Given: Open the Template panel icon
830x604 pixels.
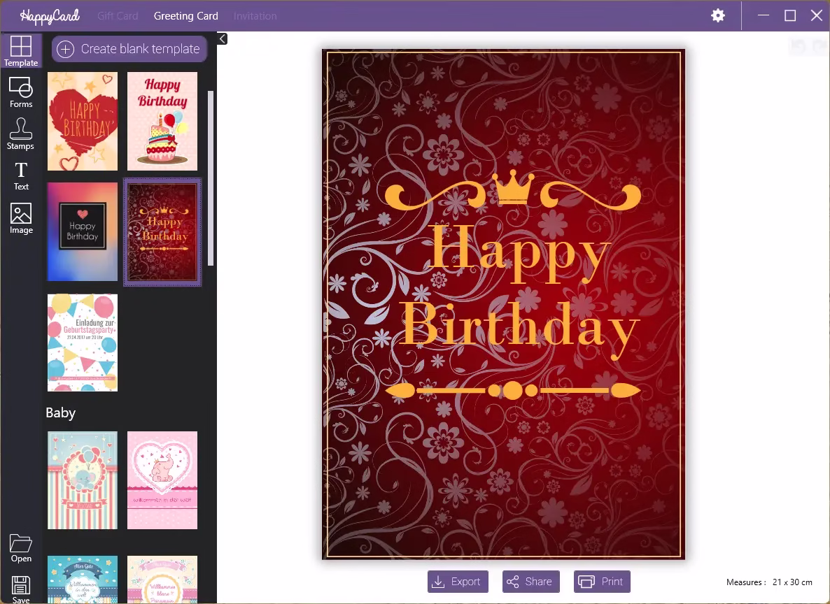Looking at the screenshot, I should (21, 50).
